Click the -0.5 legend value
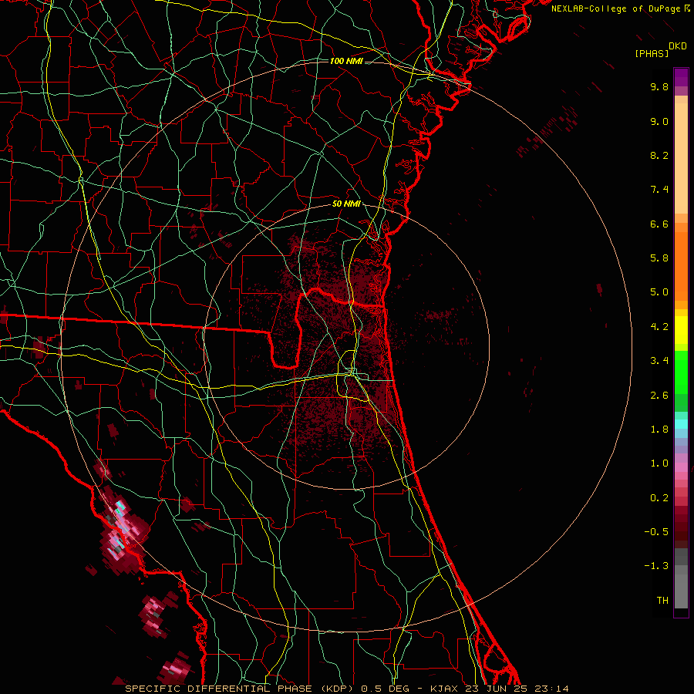The width and height of the screenshot is (694, 694). pyautogui.click(x=656, y=532)
